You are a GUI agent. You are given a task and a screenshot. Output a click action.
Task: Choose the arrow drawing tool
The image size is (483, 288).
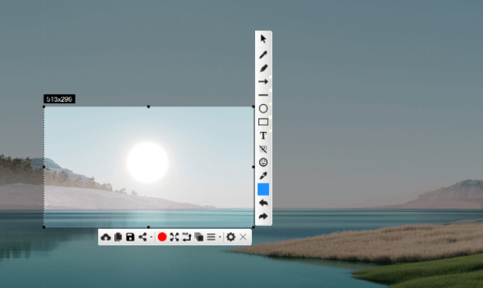pos(263,82)
